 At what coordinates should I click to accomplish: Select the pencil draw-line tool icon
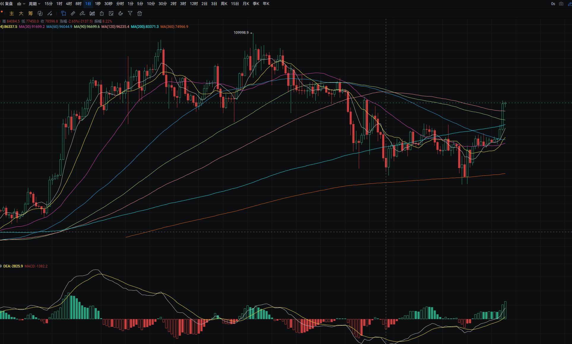(82, 13)
